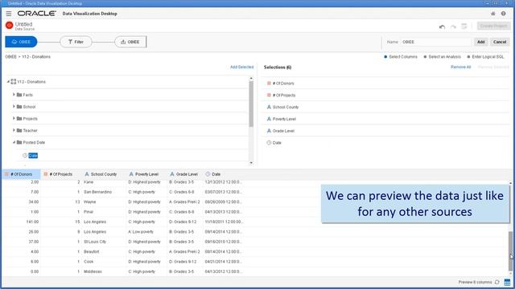The height and width of the screenshot is (289, 515).
Task: Click the preview table scrollbar thumb
Action: click(510, 250)
